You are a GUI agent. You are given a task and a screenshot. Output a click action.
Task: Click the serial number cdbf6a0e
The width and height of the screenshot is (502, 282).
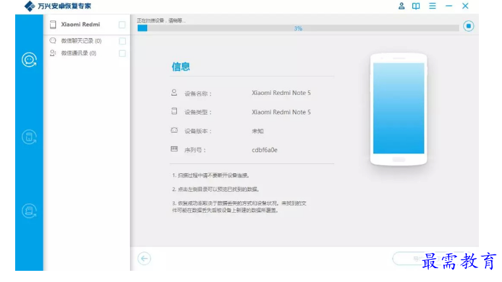tap(265, 150)
